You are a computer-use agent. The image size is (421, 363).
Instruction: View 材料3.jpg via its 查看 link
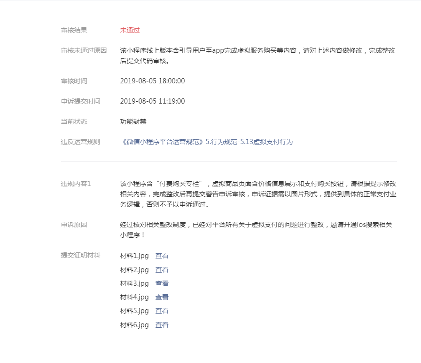[x=162, y=283]
